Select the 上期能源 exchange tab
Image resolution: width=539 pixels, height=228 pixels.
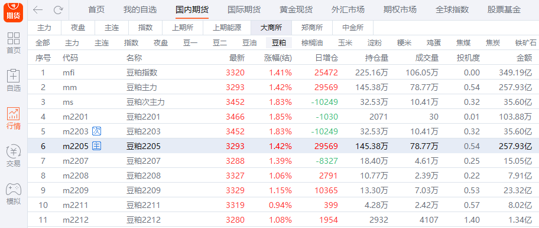(x=227, y=28)
